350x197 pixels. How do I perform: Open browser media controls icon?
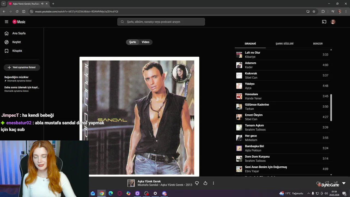[333, 11]
